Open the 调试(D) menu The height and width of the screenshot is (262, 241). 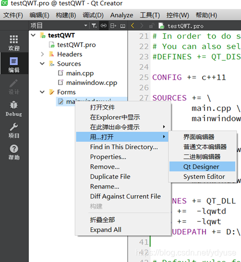coord(93,15)
